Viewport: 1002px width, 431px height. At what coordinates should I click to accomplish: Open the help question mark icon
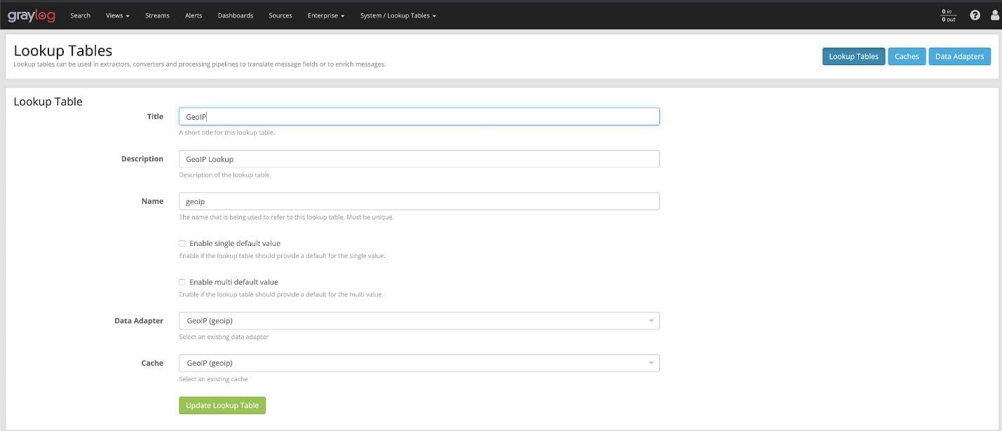pyautogui.click(x=975, y=14)
